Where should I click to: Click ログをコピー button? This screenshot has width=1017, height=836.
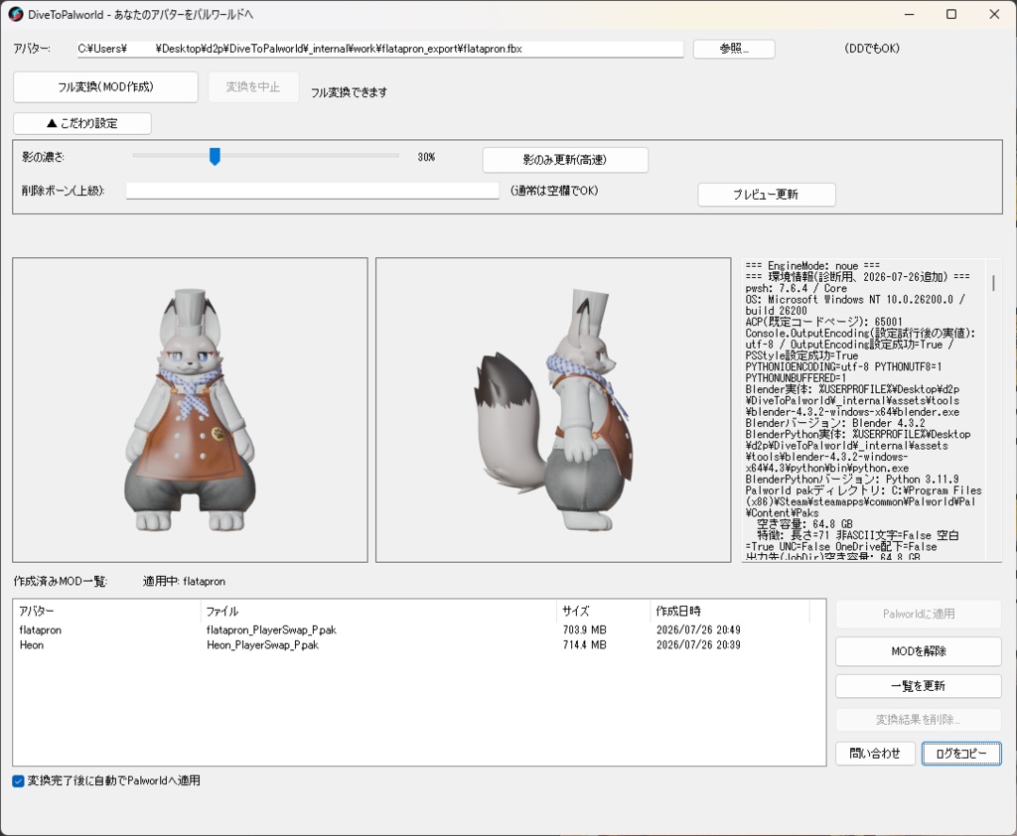point(961,754)
